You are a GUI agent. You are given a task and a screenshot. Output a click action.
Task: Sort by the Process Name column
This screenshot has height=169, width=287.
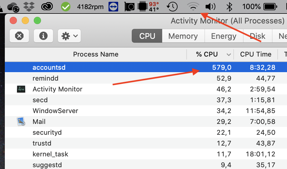click(x=96, y=54)
